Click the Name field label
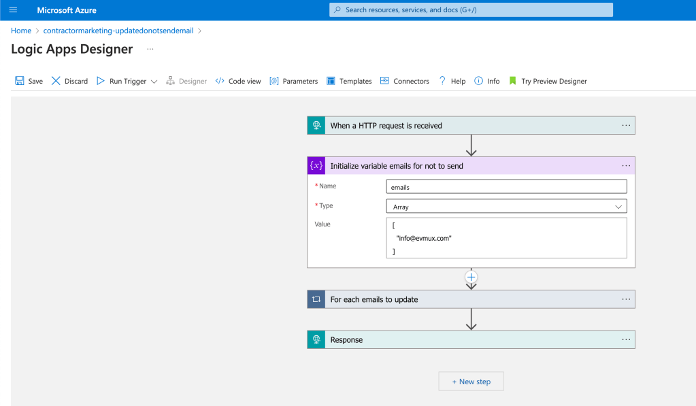696x406 pixels. tap(327, 186)
